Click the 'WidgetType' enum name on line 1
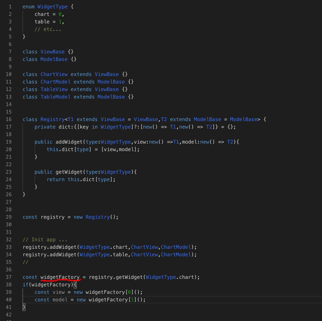Screen dimensions: 322x321 52,7
